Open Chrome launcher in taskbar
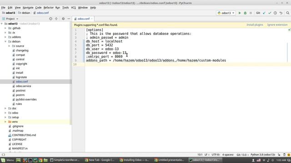Image resolution: width=291 pixels, height=163 pixels. [x=40, y=160]
